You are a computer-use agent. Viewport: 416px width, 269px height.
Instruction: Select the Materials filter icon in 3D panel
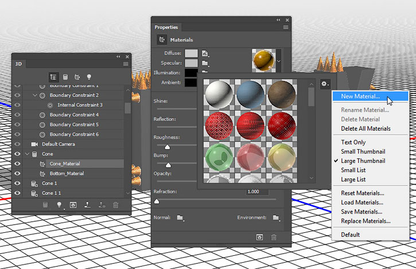(77, 77)
